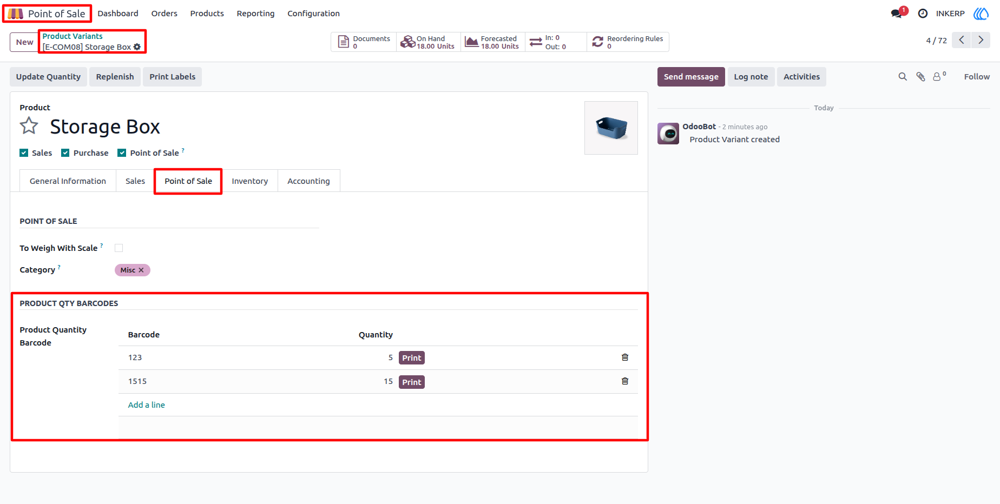This screenshot has height=504, width=1000.
Task: Click the Update Quantity button
Action: point(48,77)
